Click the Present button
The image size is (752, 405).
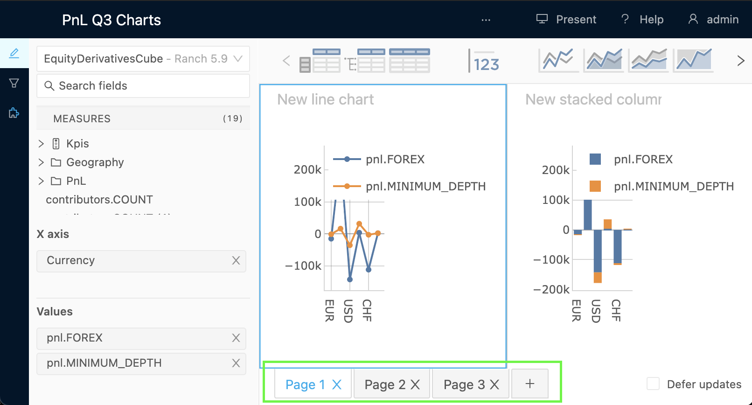566,20
